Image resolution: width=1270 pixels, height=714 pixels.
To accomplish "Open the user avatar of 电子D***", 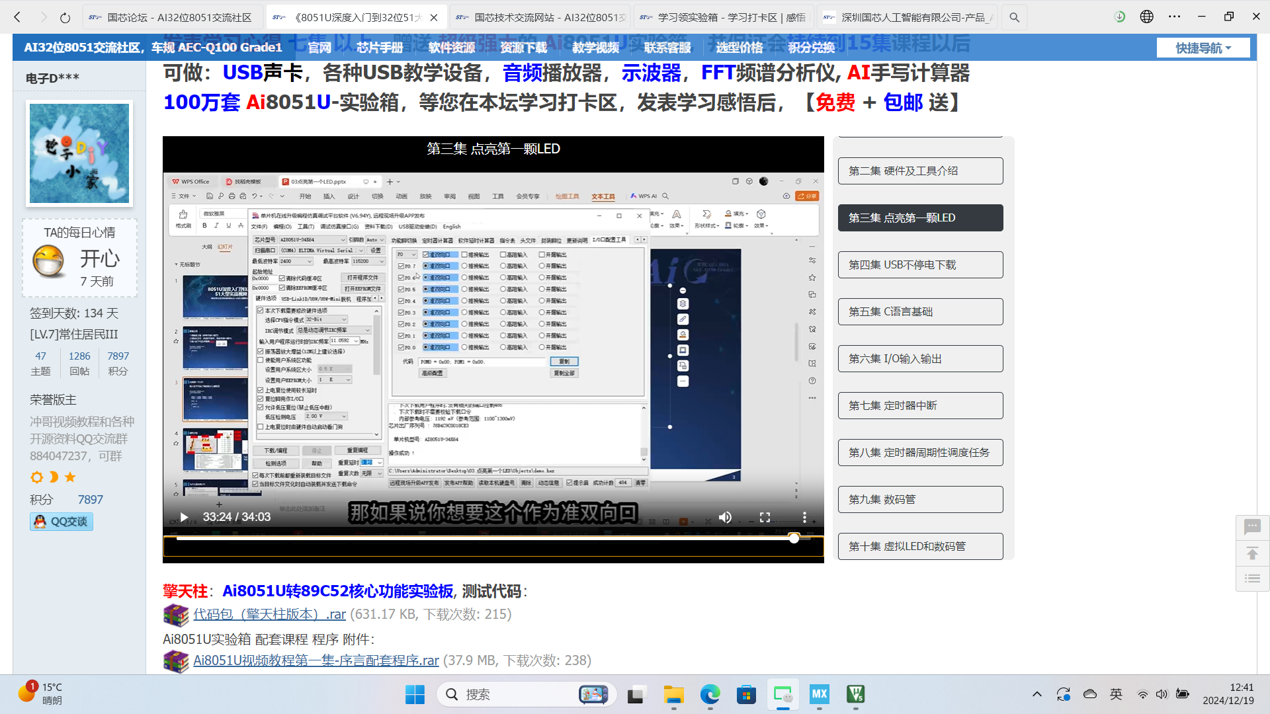I will click(79, 153).
